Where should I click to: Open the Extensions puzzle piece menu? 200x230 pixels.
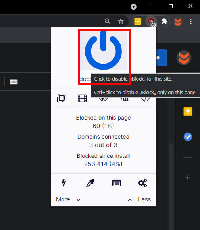(x=164, y=21)
